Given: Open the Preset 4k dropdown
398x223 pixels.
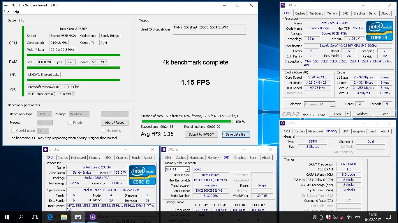Looking at the screenshot, I should tap(45, 123).
